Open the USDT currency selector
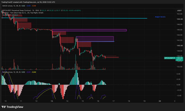Screen dimensions: 185x111 coord(179,11)
